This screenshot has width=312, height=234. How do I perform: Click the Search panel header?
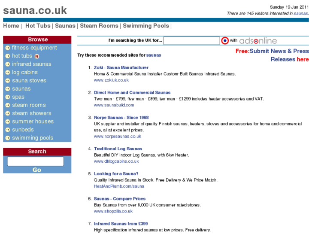37,152
